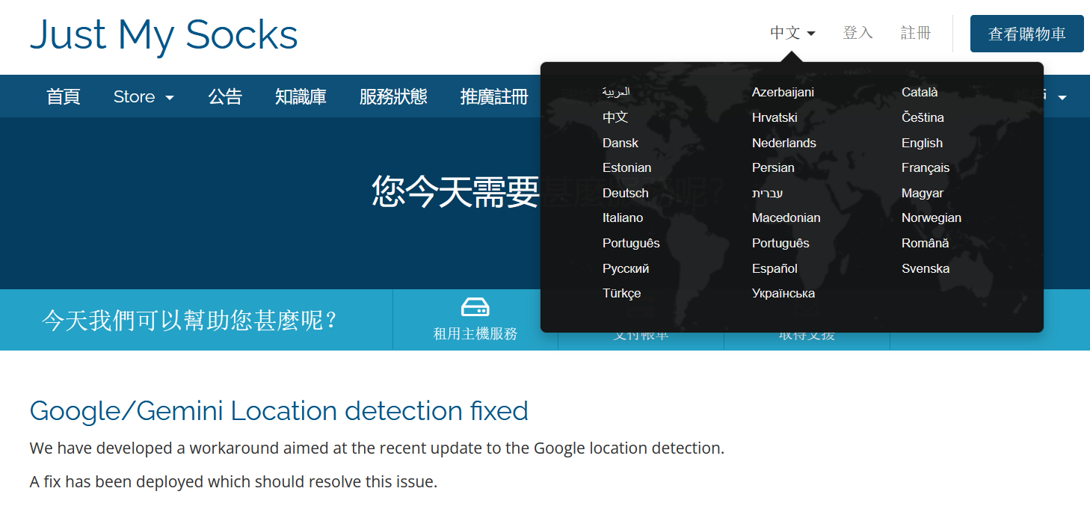This screenshot has width=1090, height=509.
Task: Click the Just My Socks site logo
Action: click(x=164, y=34)
